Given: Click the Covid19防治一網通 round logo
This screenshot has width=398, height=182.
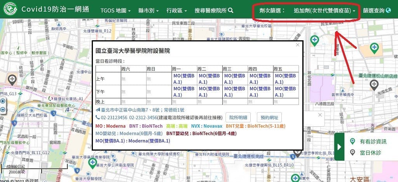Looking at the screenshot, I should (10, 9).
